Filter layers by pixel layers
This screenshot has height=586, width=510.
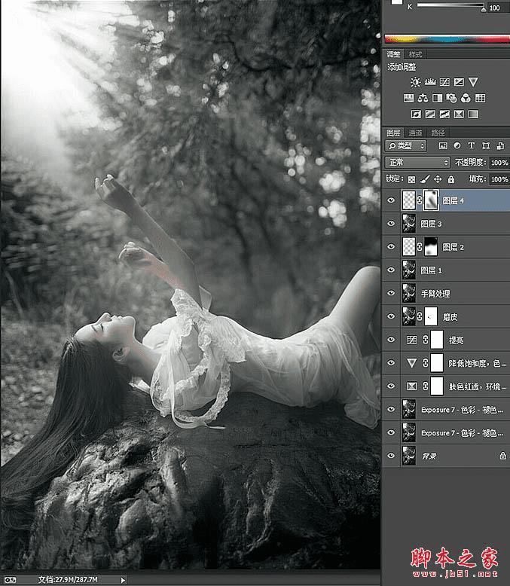click(x=443, y=146)
